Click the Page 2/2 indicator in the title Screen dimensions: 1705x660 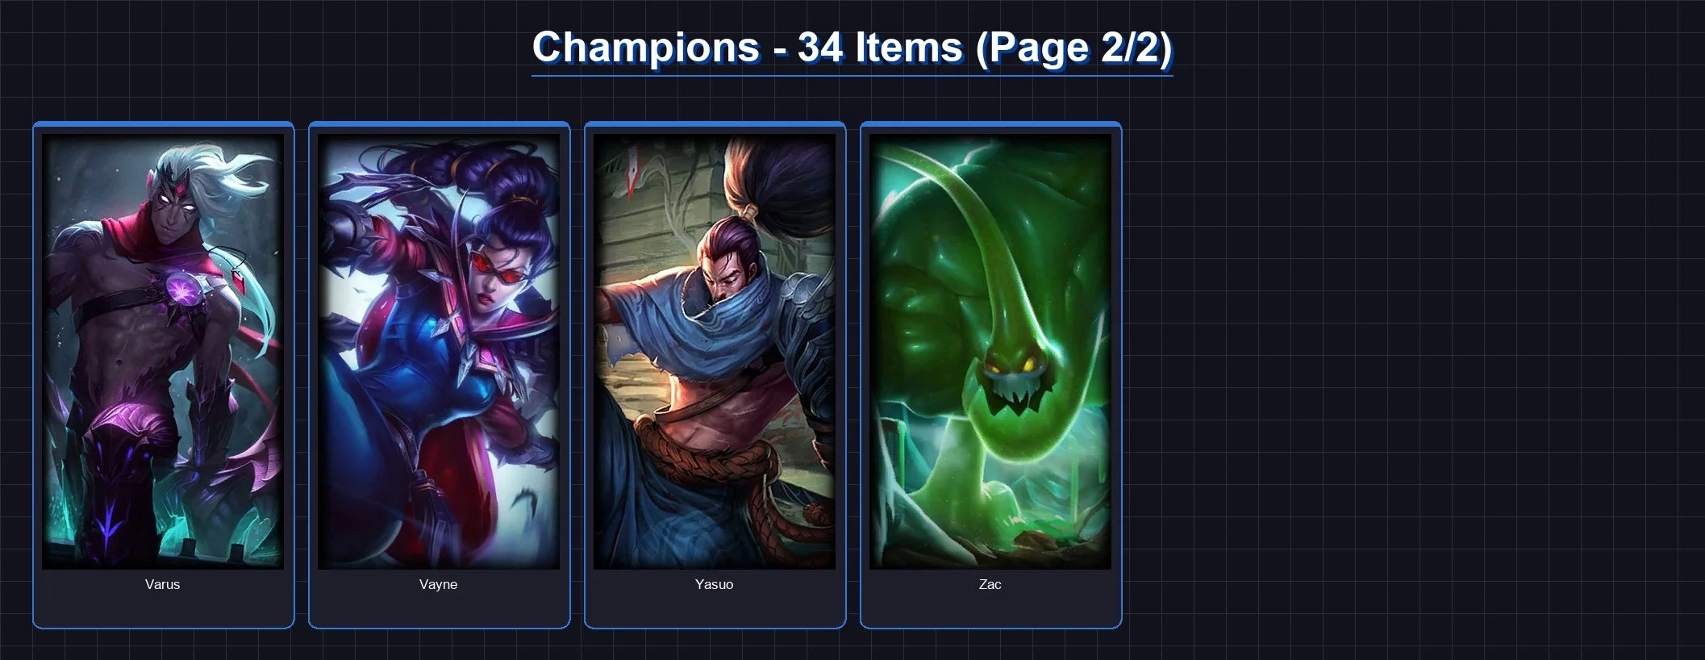click(1074, 47)
